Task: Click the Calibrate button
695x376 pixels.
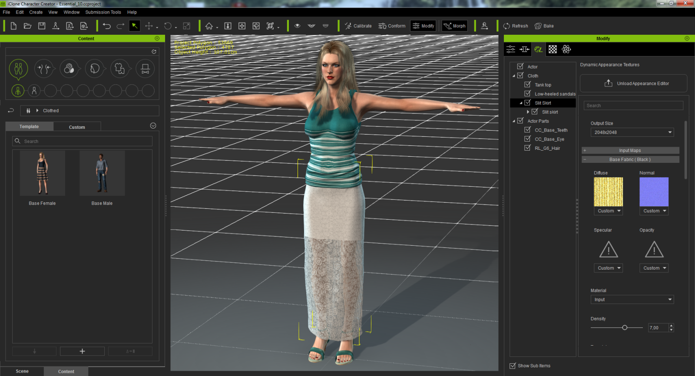Action: click(x=358, y=26)
